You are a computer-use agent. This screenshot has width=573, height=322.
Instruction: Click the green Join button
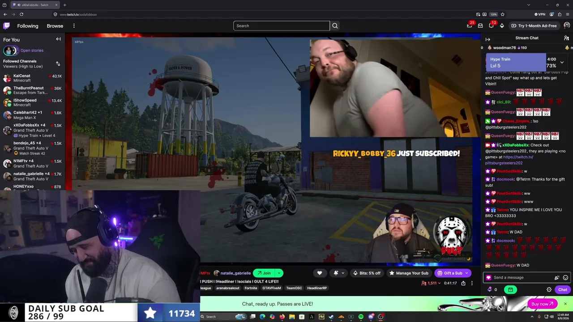[264, 273]
